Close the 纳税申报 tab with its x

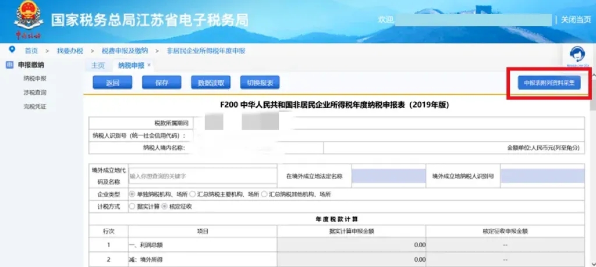click(x=149, y=65)
